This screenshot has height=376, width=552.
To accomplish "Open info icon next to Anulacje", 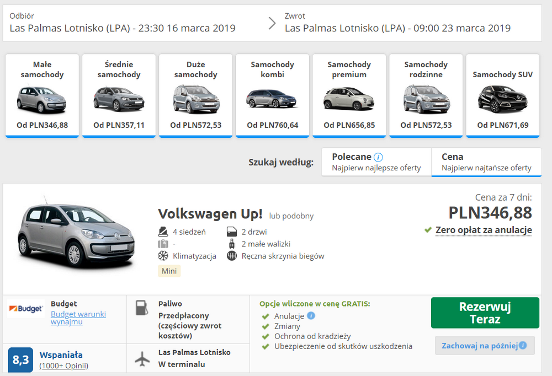I will 311,315.
